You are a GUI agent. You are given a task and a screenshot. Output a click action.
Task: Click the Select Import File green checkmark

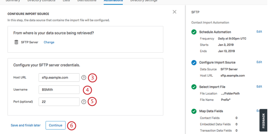194,87
